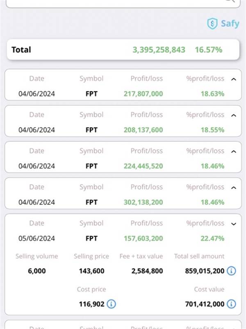
Task: Click the total profit figure 3,395,258,843
Action: 159,50
